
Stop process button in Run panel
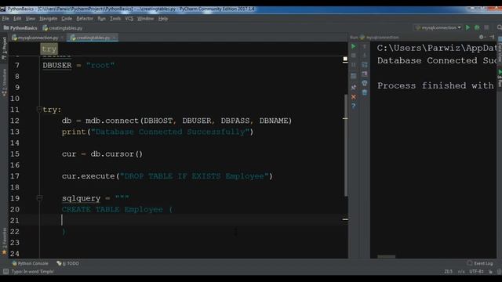[x=354, y=56]
